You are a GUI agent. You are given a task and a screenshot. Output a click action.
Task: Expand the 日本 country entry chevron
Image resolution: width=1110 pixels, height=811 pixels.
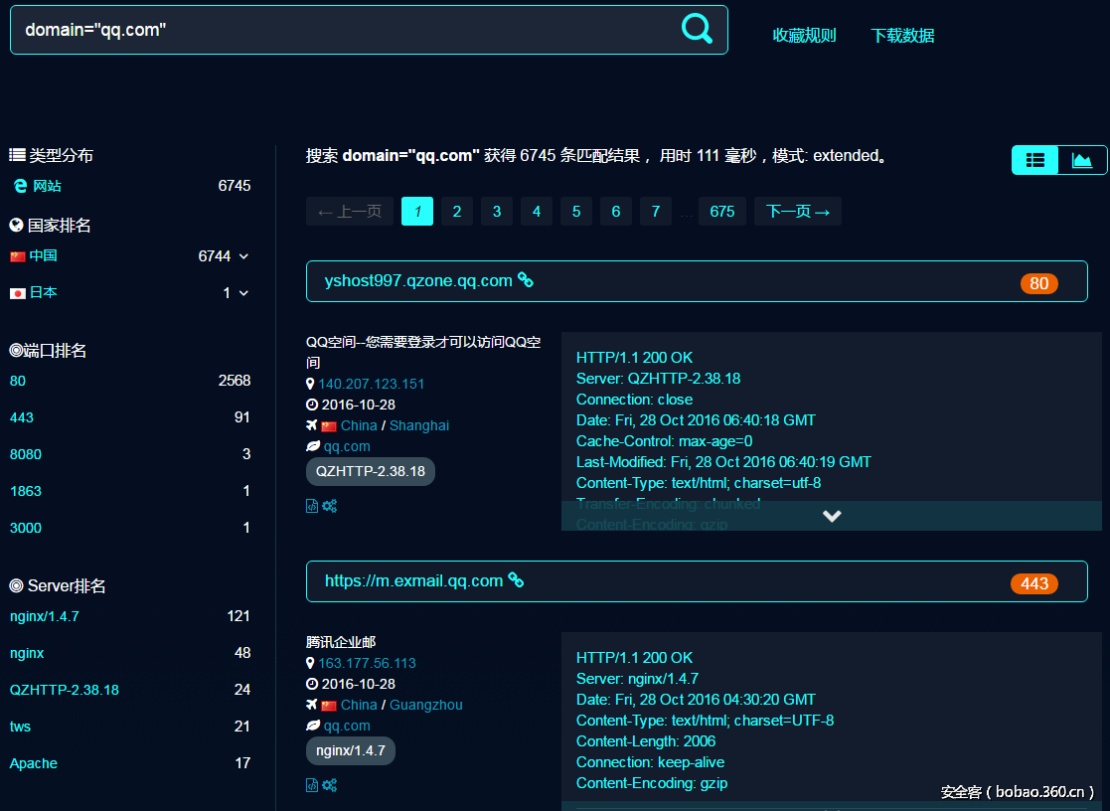241,292
